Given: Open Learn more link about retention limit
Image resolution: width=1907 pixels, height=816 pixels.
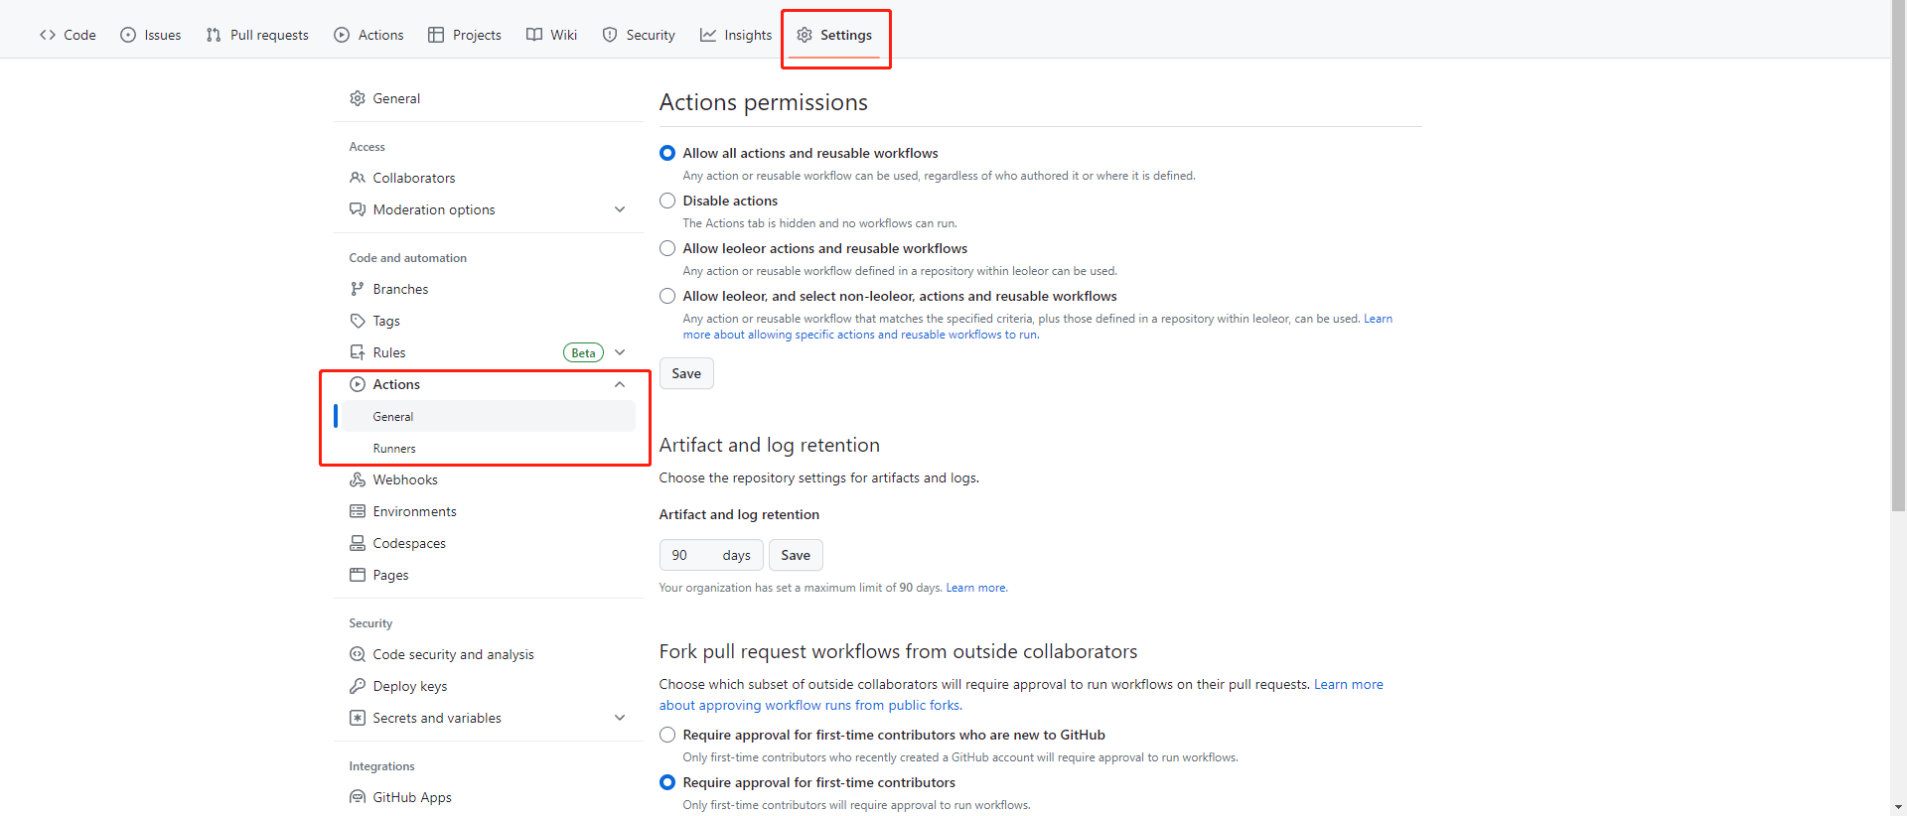Looking at the screenshot, I should (976, 588).
